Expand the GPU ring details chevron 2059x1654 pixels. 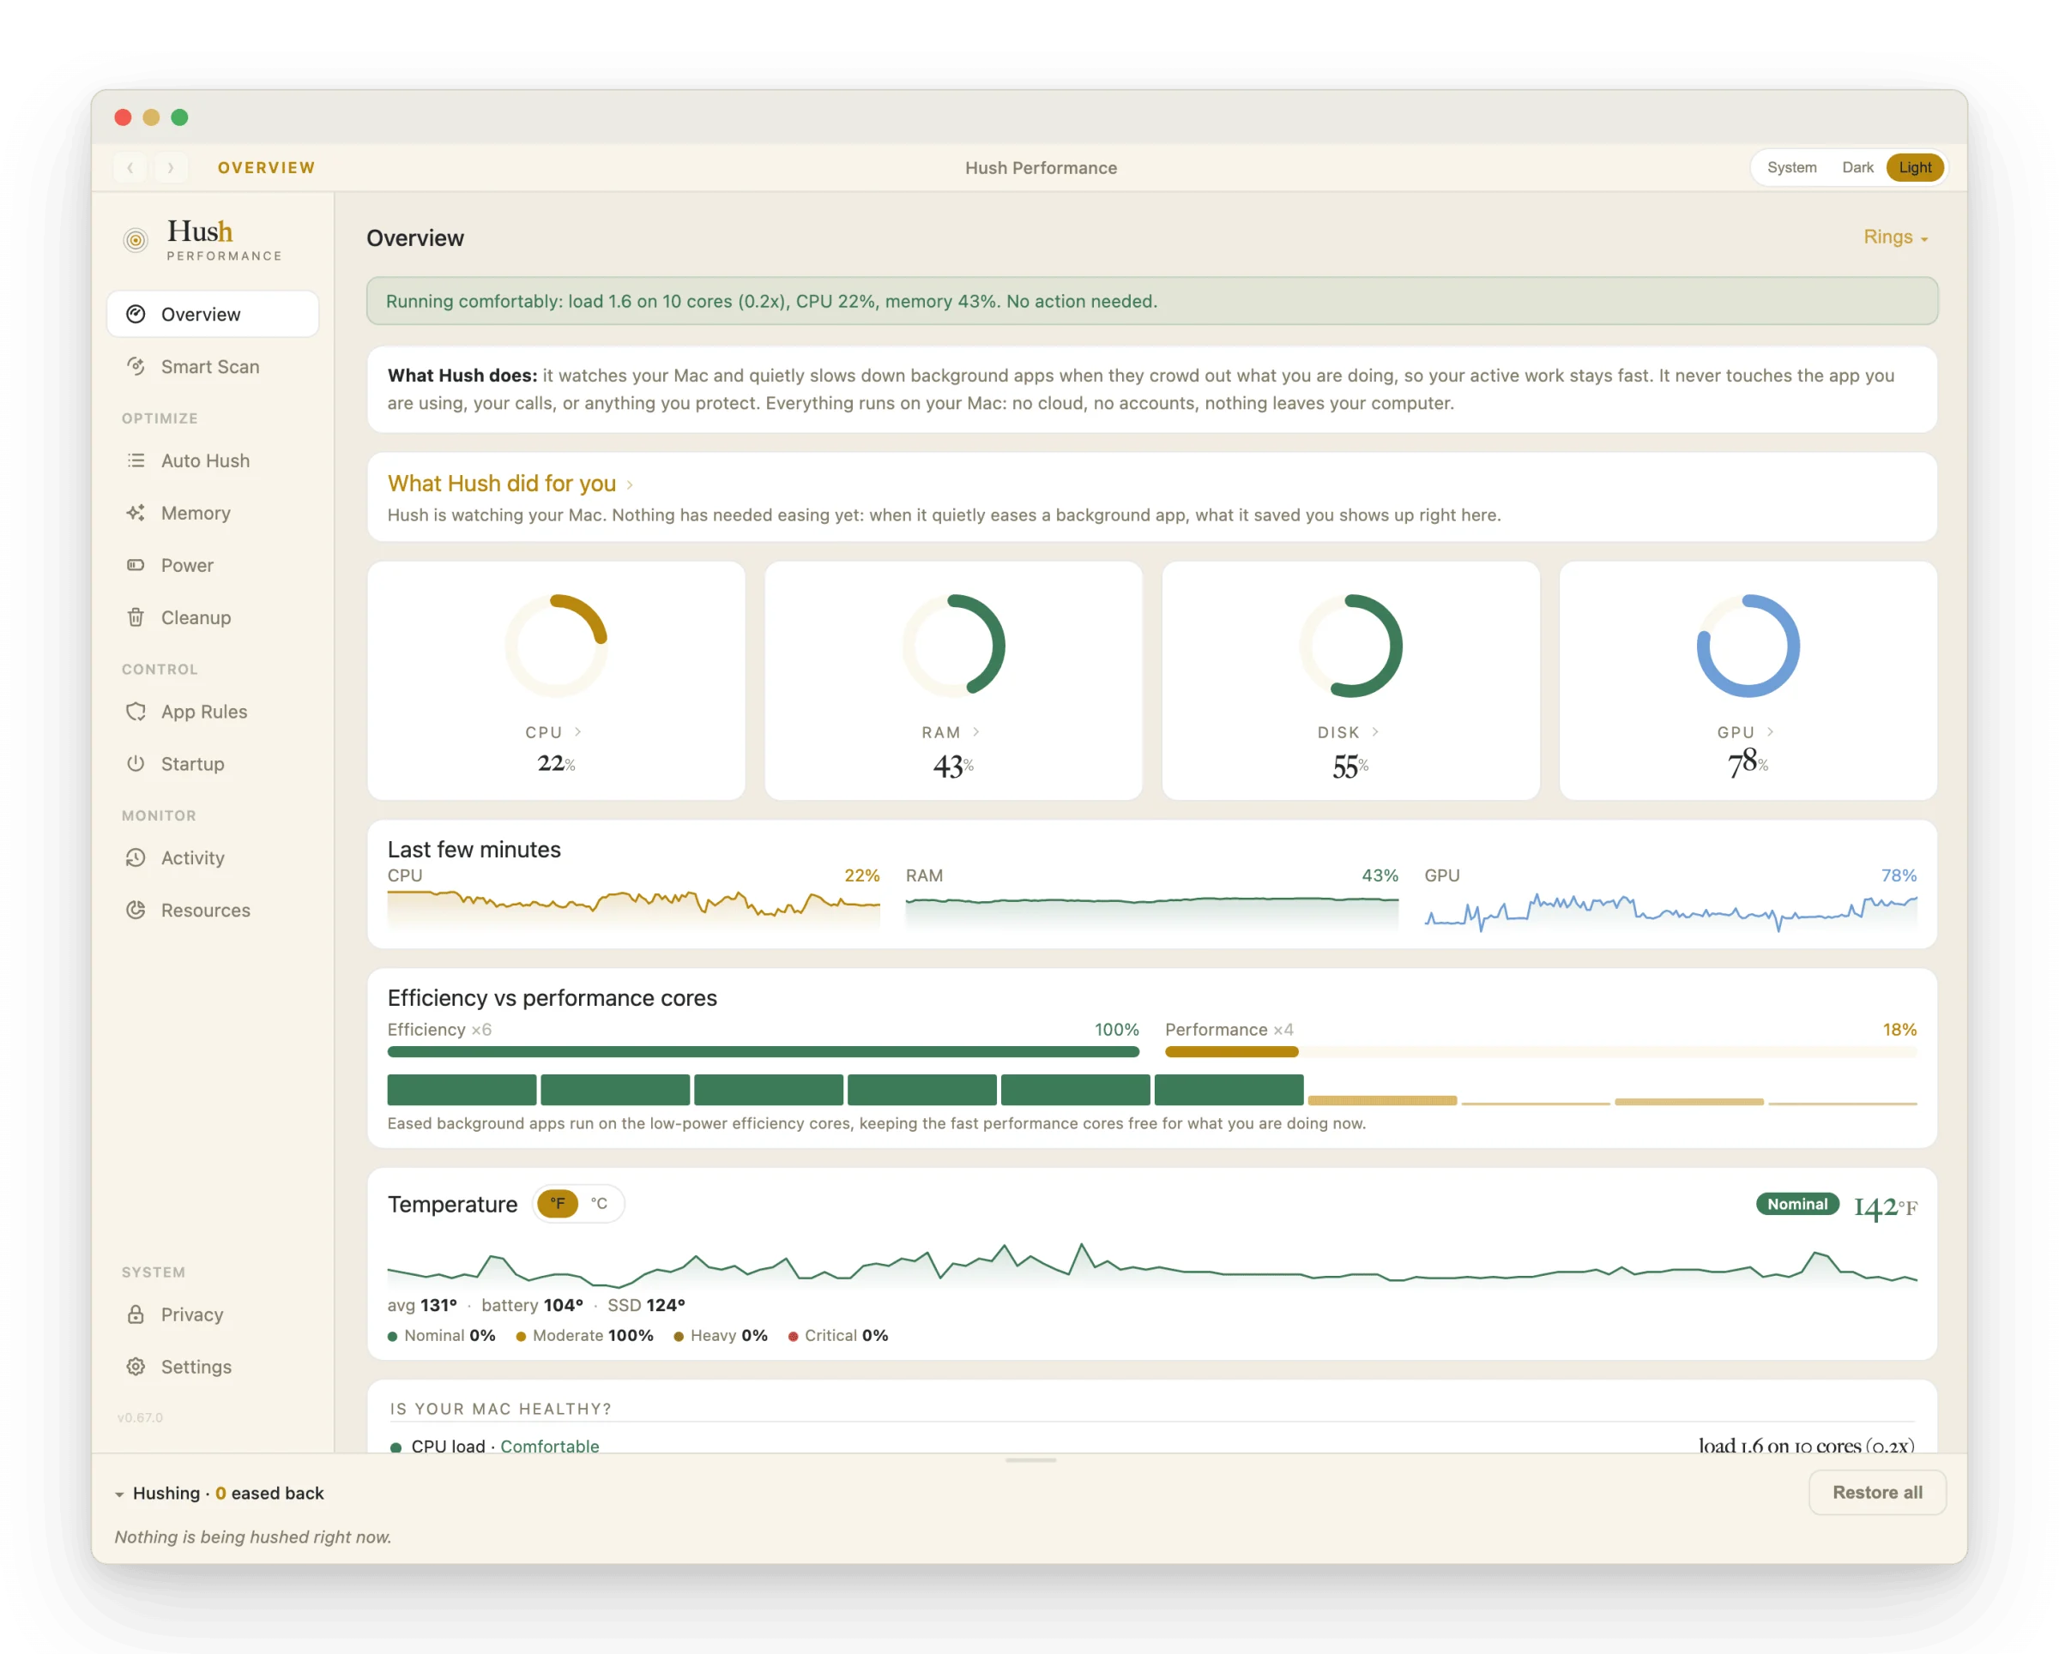(x=1770, y=731)
